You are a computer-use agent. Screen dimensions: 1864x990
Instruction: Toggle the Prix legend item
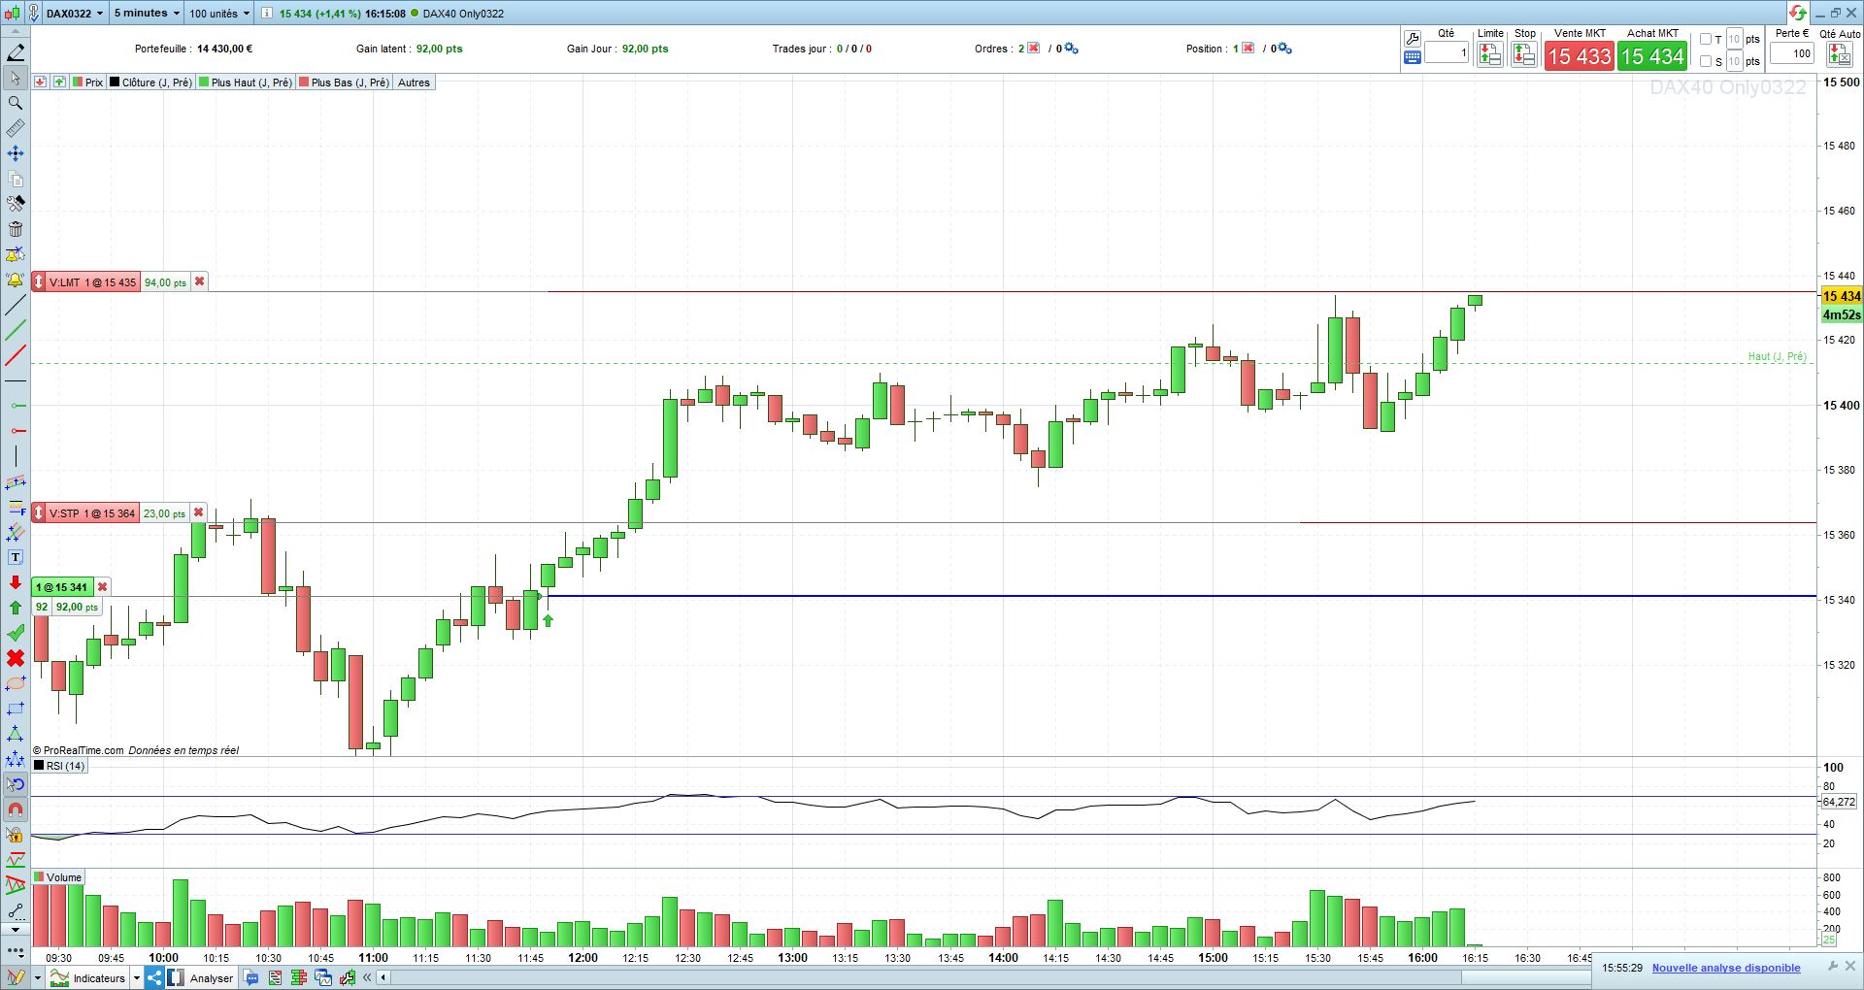[87, 82]
